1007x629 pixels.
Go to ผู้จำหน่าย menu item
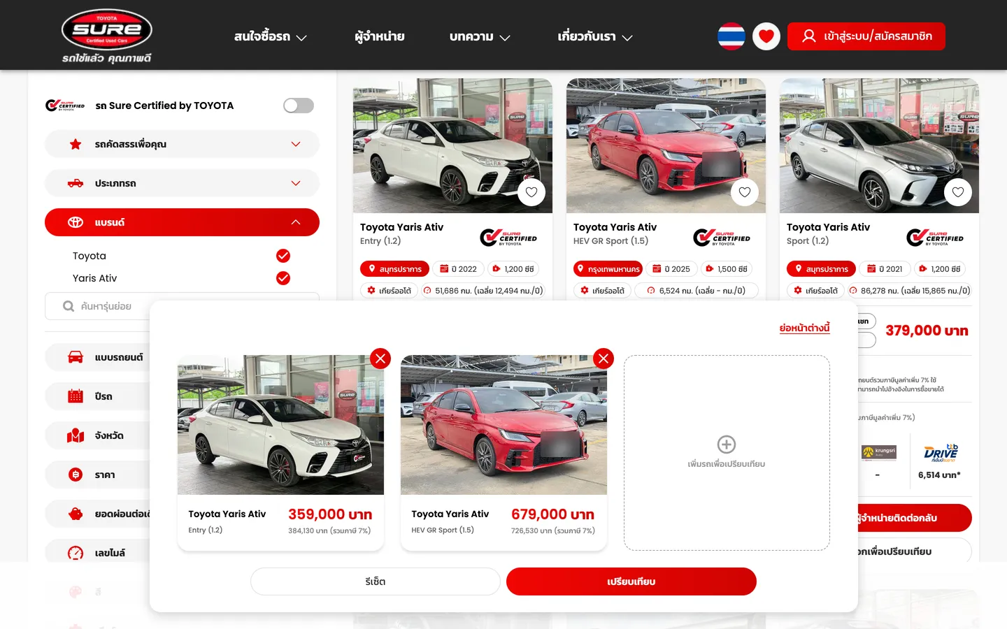click(x=379, y=36)
